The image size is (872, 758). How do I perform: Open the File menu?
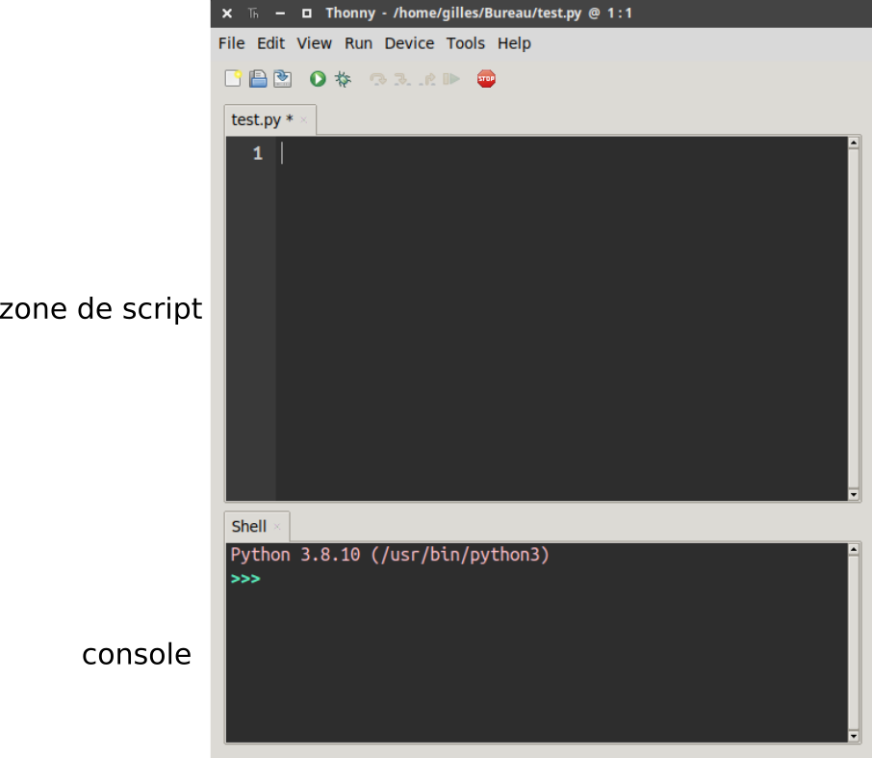(x=231, y=43)
